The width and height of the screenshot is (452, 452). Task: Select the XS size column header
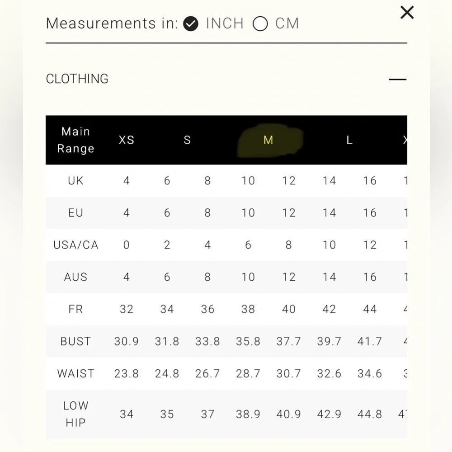[x=127, y=140]
